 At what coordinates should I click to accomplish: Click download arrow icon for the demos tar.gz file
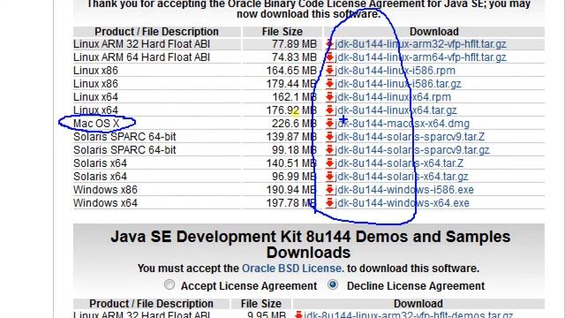click(x=298, y=314)
